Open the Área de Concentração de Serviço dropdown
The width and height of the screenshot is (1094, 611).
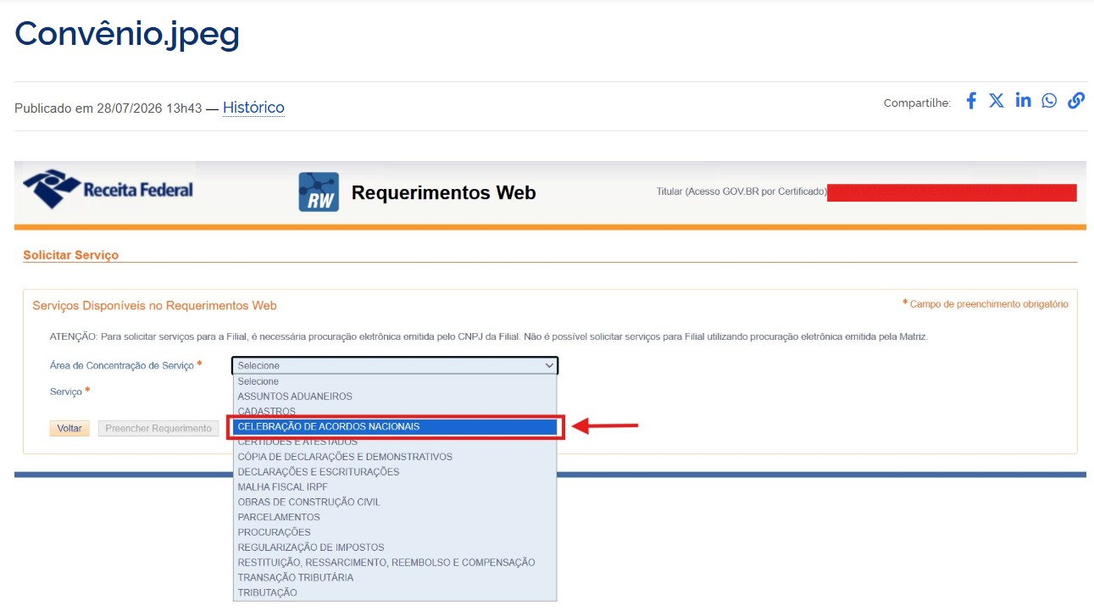click(x=395, y=365)
